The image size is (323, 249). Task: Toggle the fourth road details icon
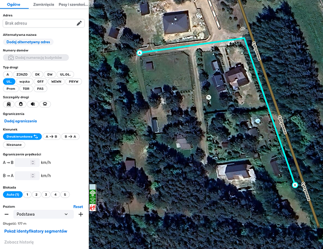[45, 104]
